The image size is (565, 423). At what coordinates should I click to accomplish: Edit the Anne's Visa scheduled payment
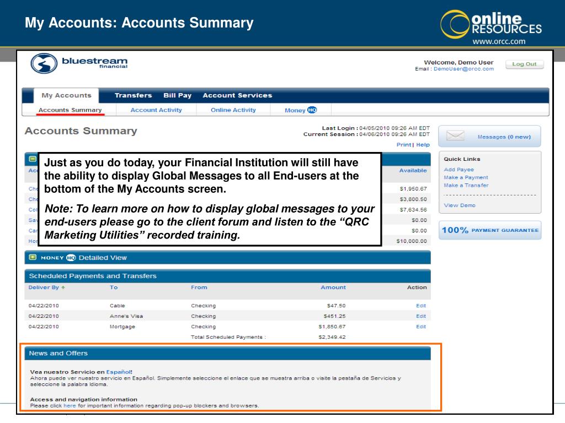(421, 316)
